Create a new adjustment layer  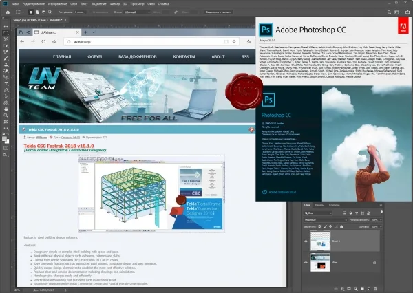tap(356, 289)
